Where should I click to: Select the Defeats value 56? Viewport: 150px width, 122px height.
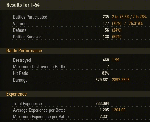coord(107,30)
